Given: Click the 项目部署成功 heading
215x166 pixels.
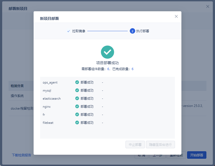Looking at the screenshot, I should [x=107, y=63].
